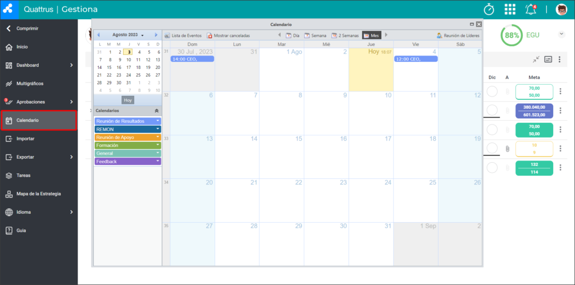Open notifications bell with badge 4
Image resolution: width=575 pixels, height=285 pixels.
click(531, 10)
